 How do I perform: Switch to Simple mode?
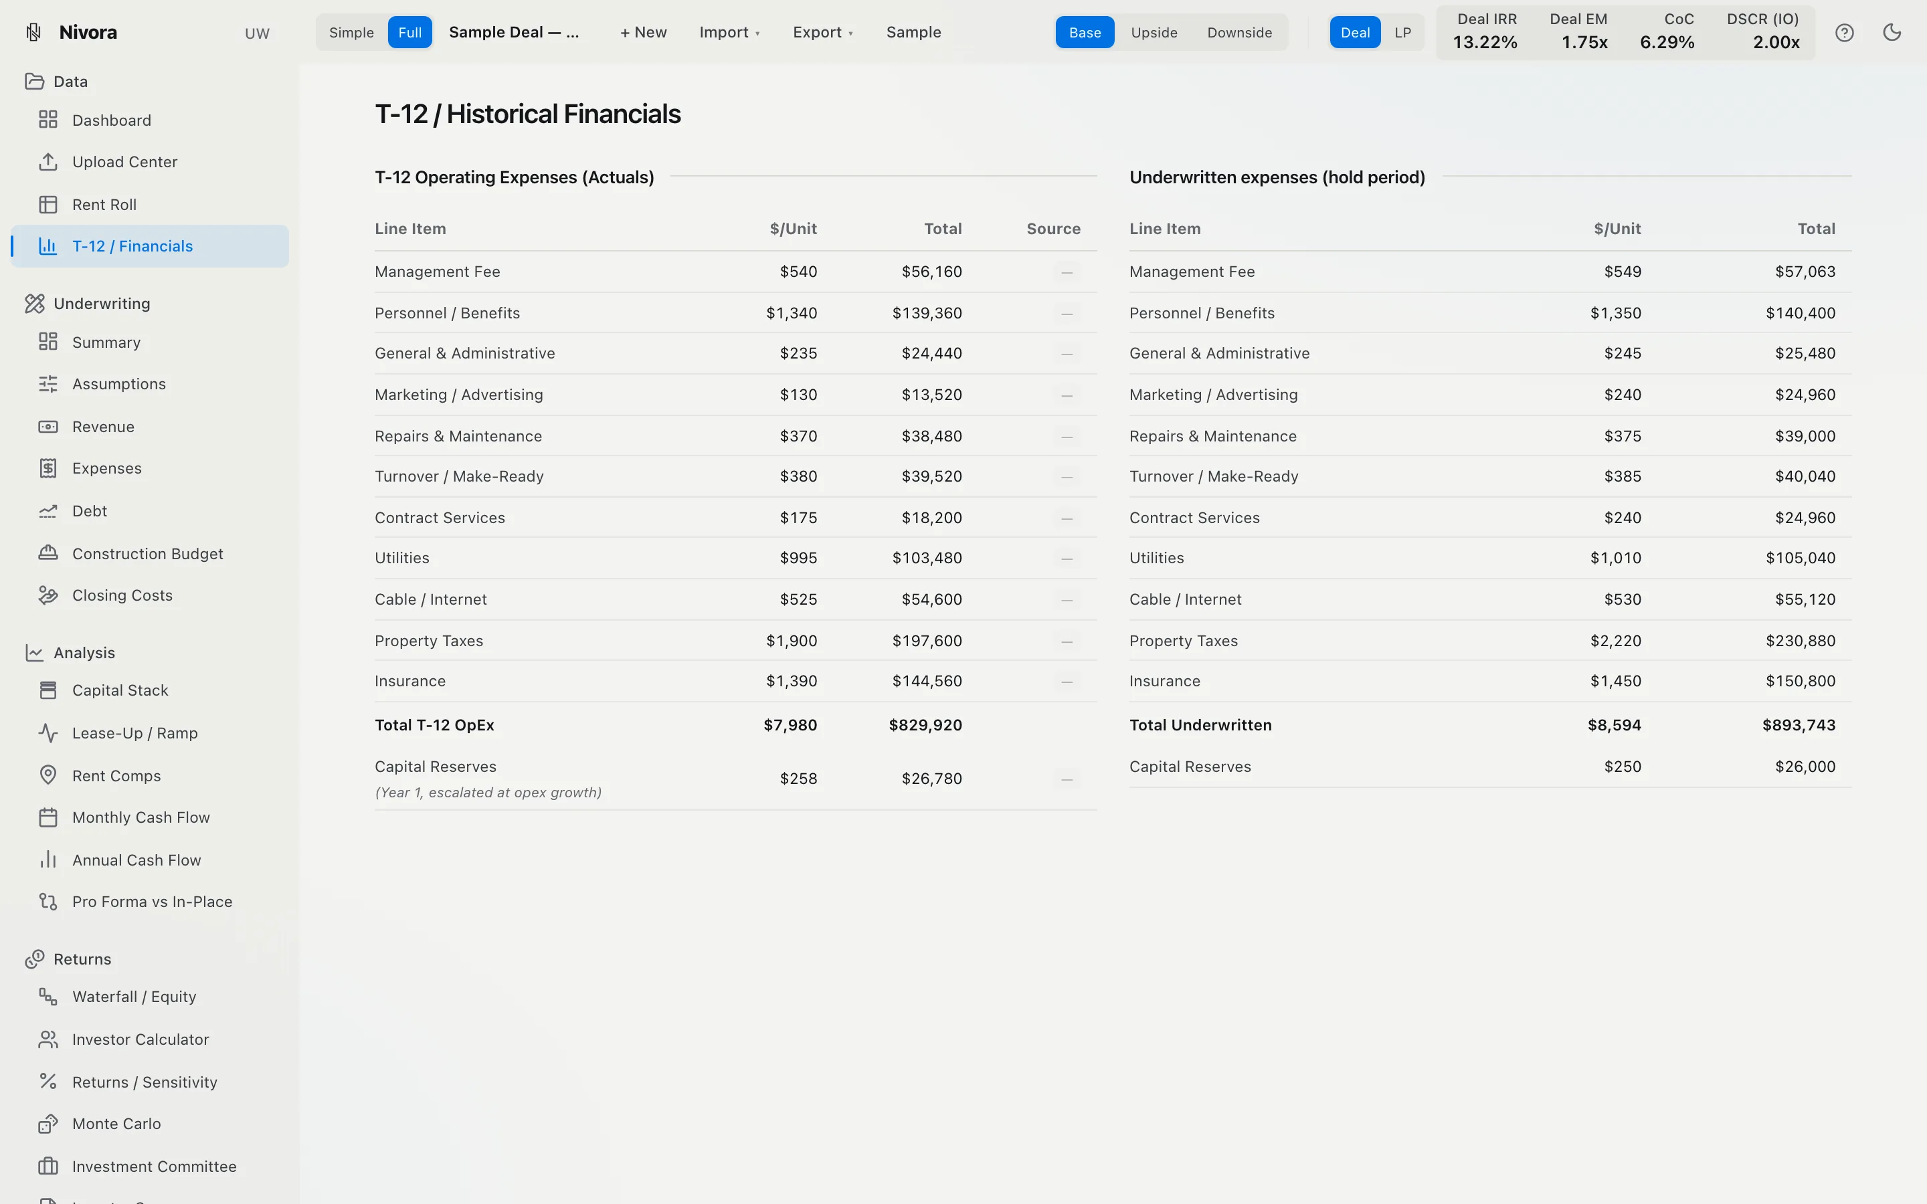pos(351,33)
